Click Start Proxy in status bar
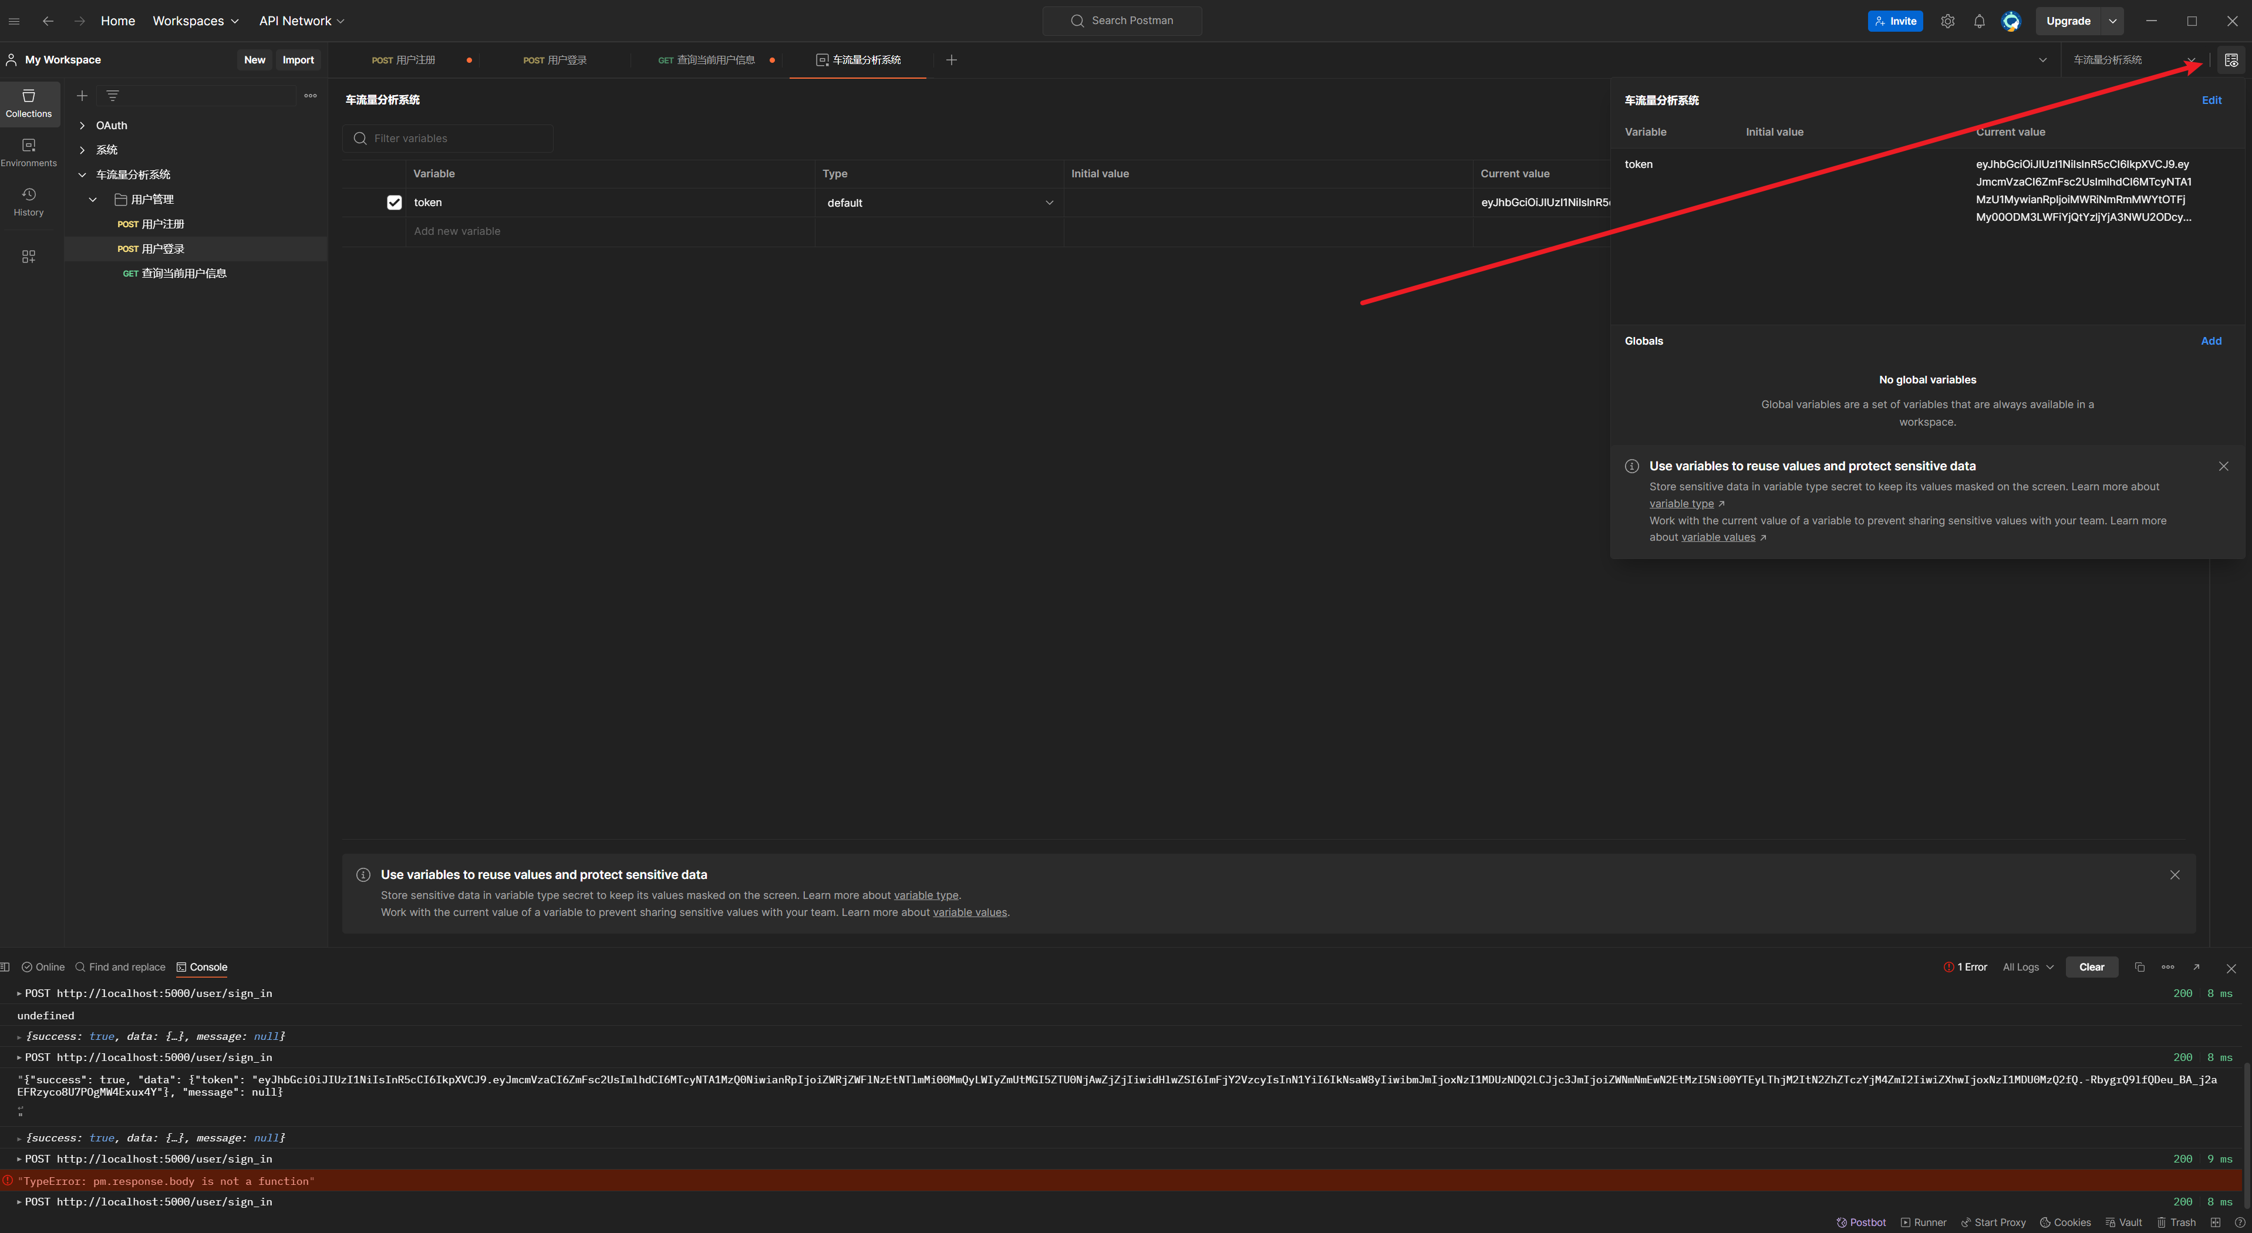 coord(1993,1222)
